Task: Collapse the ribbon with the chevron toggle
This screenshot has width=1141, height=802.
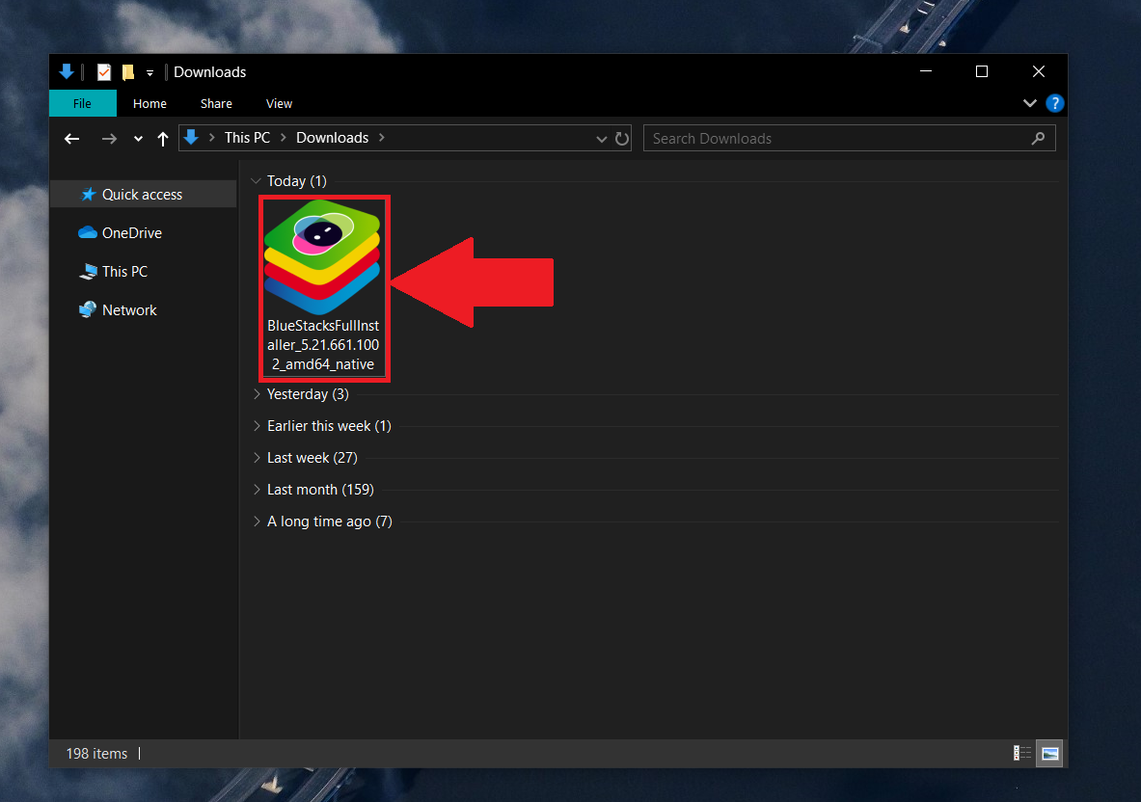Action: point(1030,103)
